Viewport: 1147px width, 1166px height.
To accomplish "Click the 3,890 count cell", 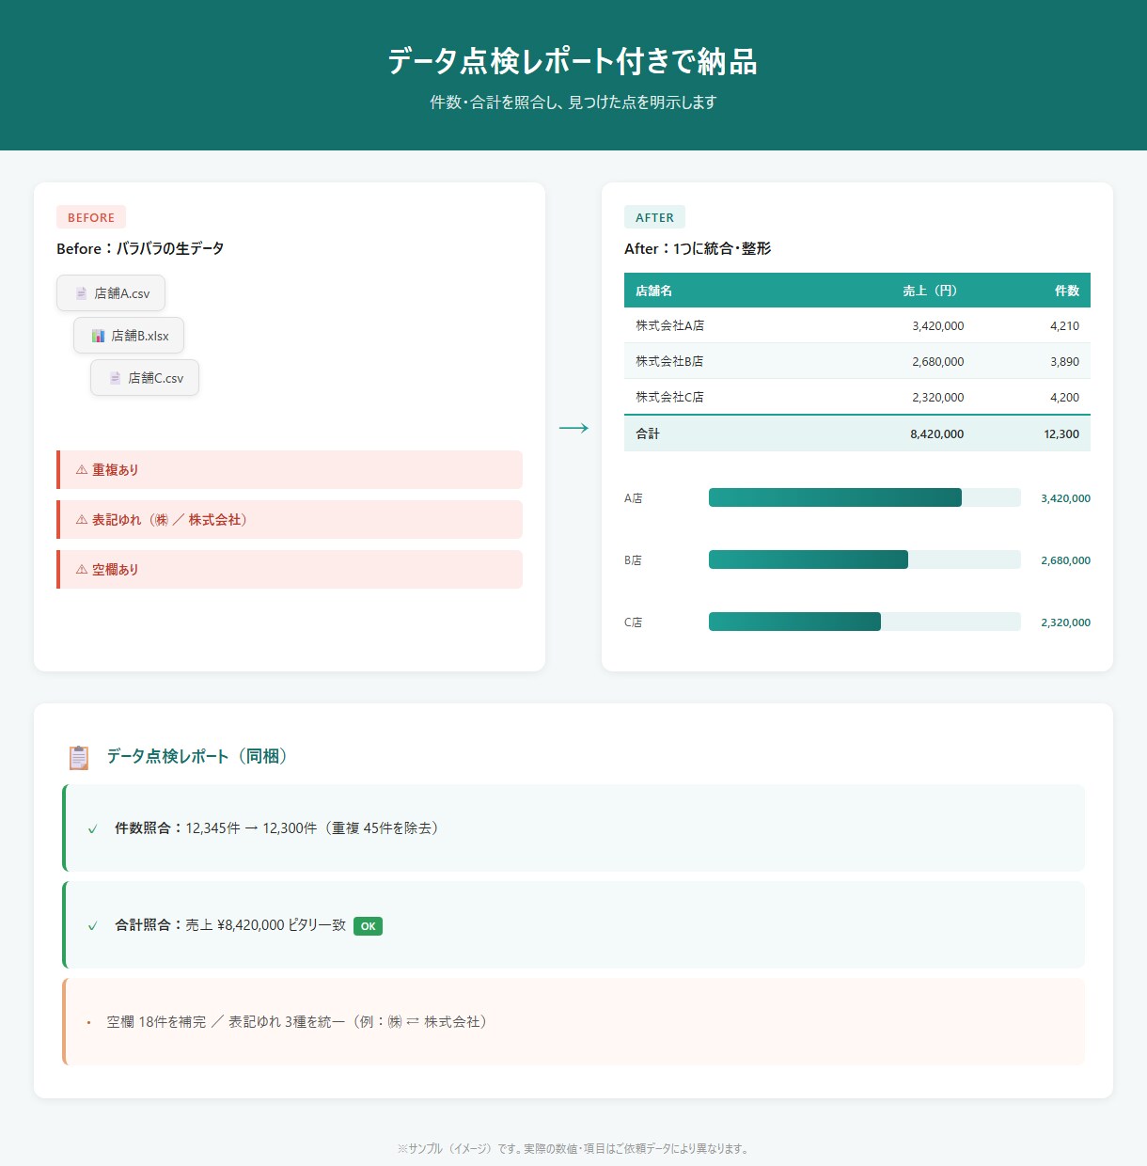I will pyautogui.click(x=1064, y=362).
